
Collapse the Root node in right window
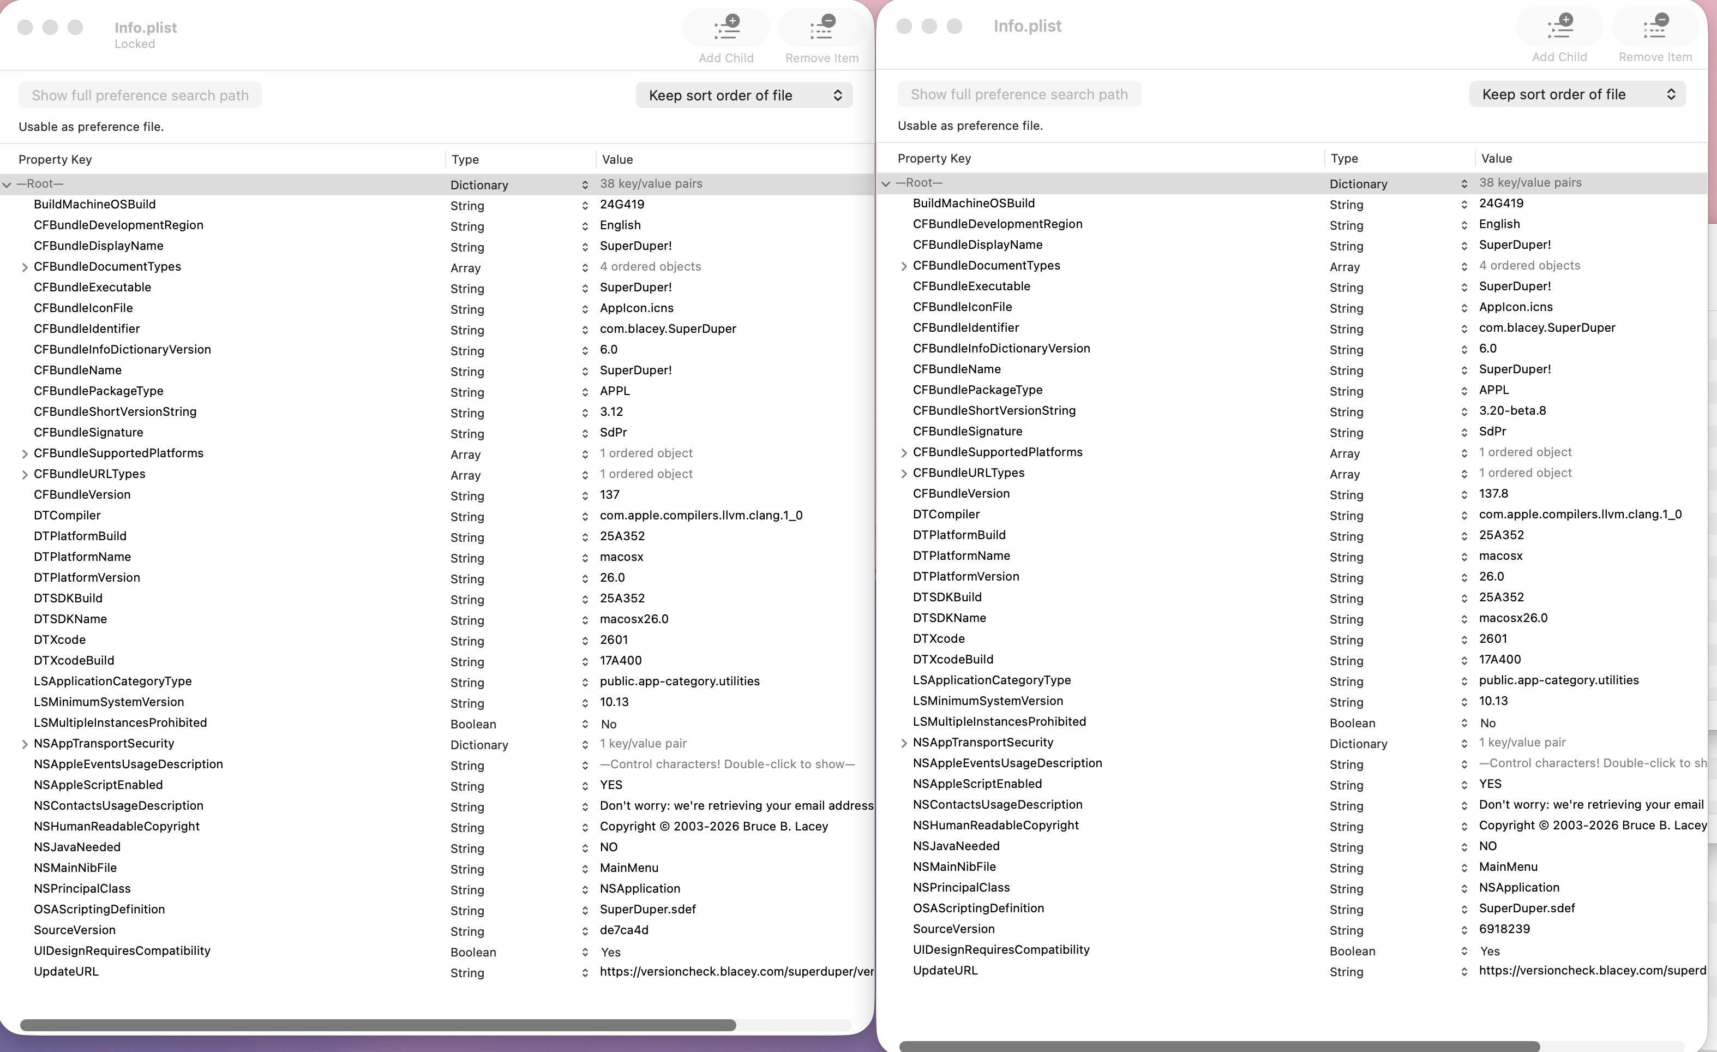pyautogui.click(x=886, y=183)
